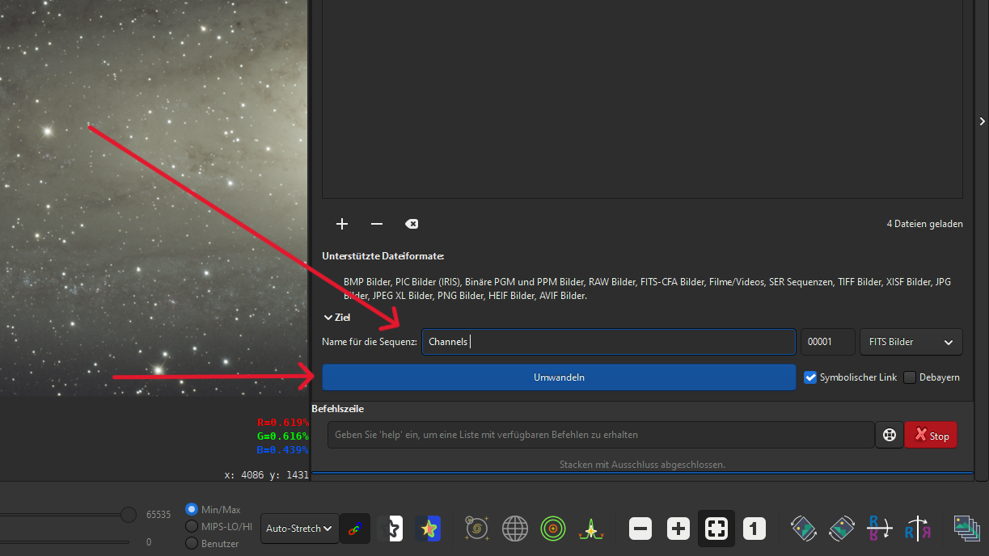The height and width of the screenshot is (556, 989).
Task: Toggle the channel link chain icon
Action: (x=353, y=529)
